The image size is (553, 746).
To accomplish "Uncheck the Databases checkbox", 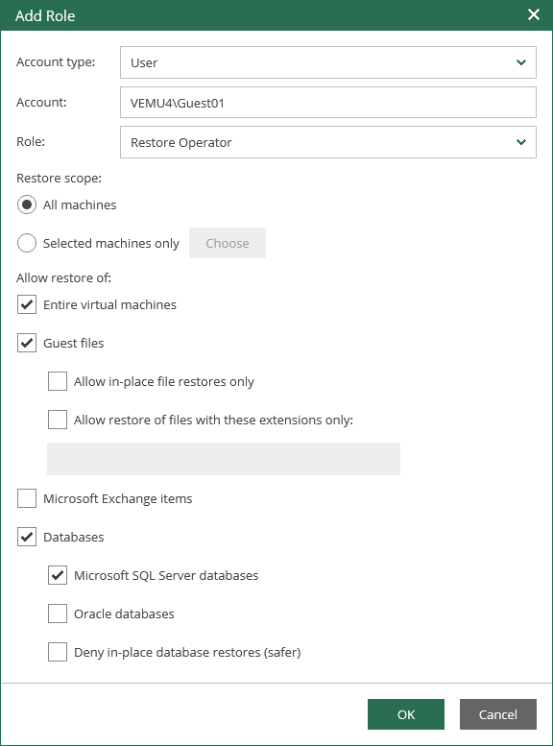I will click(x=27, y=537).
